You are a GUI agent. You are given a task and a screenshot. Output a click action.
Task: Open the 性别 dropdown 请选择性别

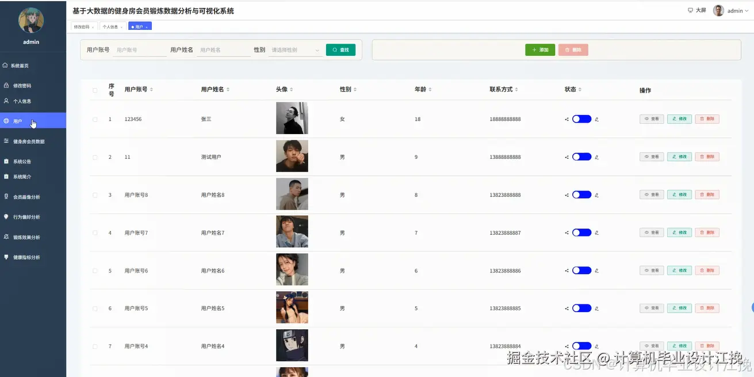295,50
